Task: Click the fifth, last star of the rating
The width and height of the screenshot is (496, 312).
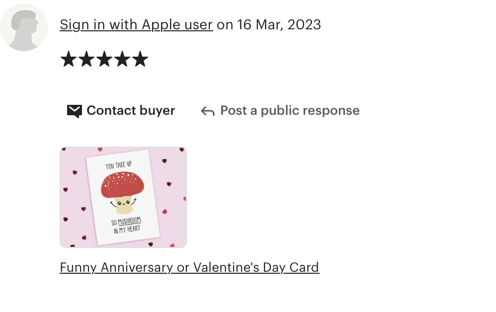Action: coord(140,59)
